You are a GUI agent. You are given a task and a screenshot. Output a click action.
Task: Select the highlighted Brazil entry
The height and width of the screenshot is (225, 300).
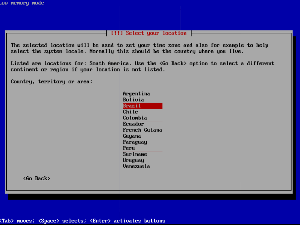tap(143, 106)
